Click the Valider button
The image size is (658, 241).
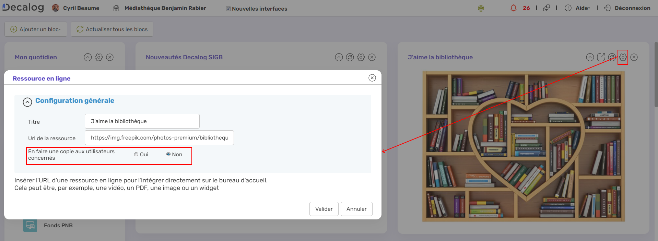click(324, 209)
